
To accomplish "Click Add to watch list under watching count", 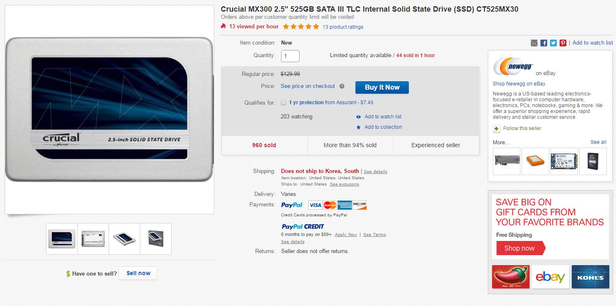I will pyautogui.click(x=383, y=117).
